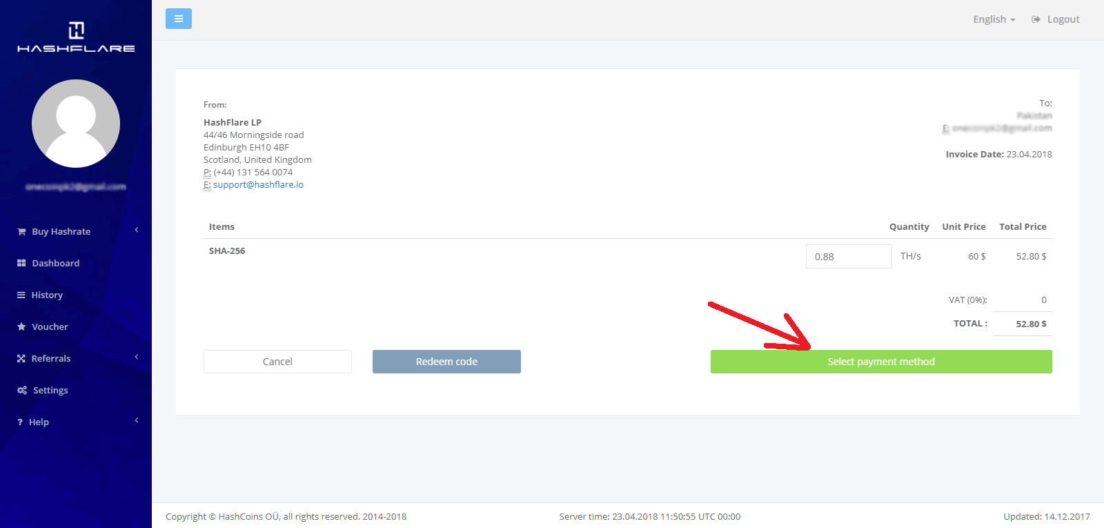This screenshot has height=528, width=1104.
Task: Click the Unit Price column header
Action: (x=964, y=227)
